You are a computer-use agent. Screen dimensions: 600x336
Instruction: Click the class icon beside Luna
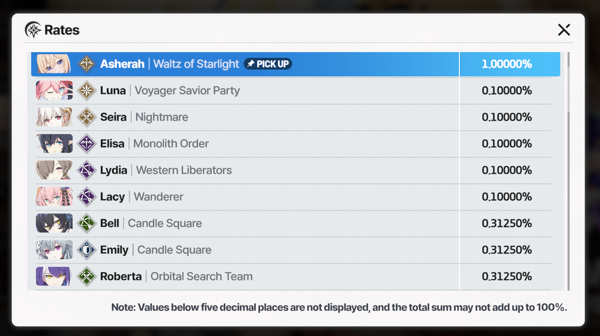(87, 91)
